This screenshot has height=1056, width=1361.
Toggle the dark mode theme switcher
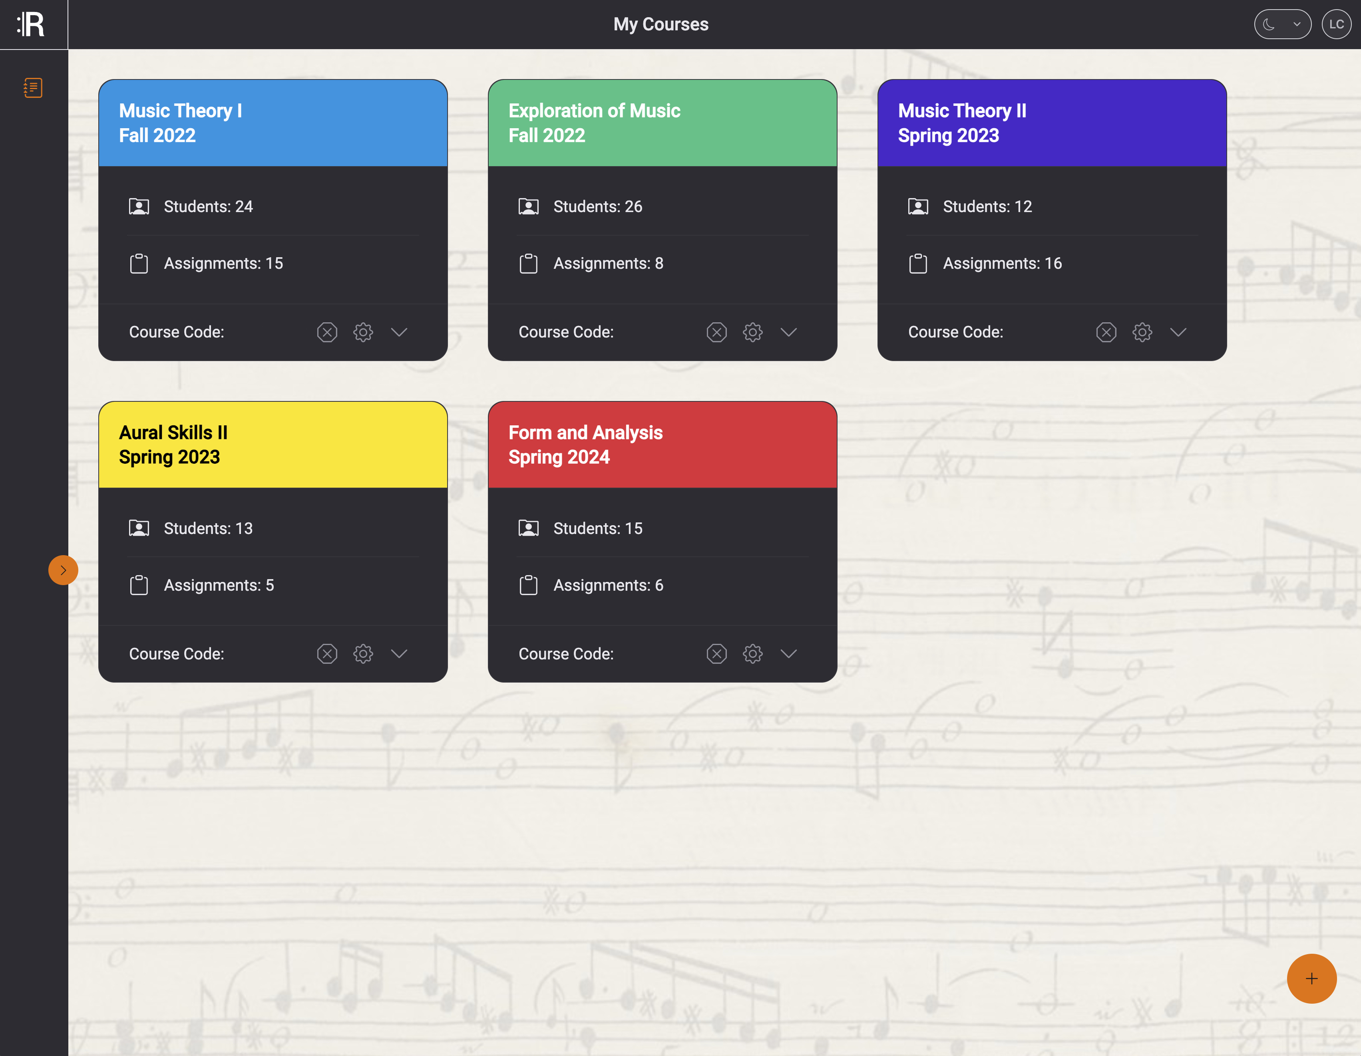click(1282, 24)
